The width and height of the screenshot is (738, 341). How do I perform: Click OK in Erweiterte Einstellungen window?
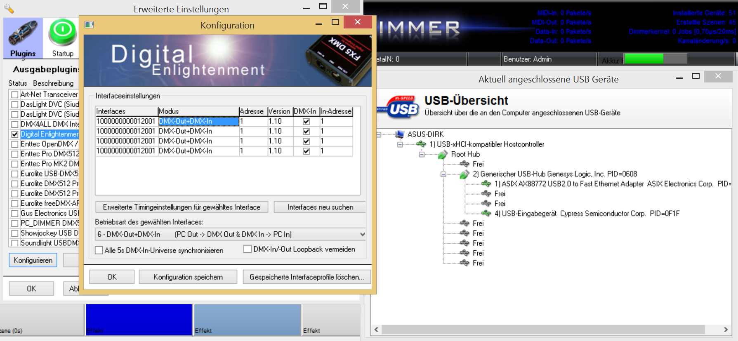(31, 289)
